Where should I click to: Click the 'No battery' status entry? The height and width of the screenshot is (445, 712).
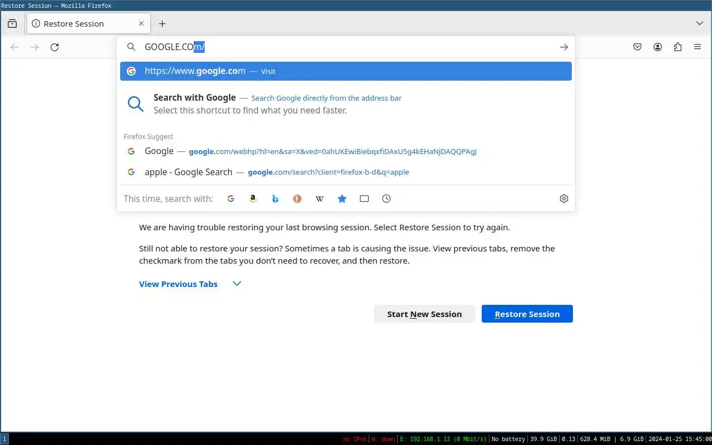[508, 439]
